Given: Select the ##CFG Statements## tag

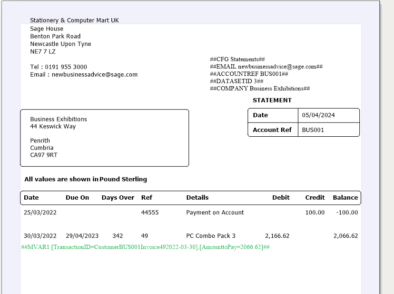Looking at the screenshot, I should coord(237,60).
